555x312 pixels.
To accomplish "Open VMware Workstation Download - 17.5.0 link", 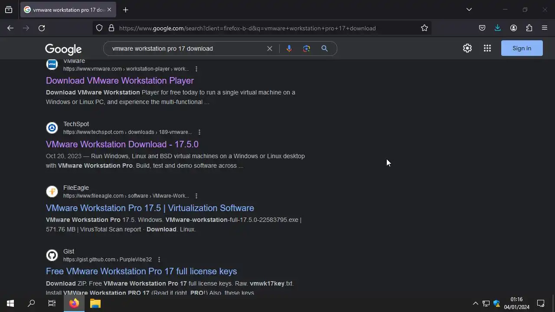I will 122,144.
